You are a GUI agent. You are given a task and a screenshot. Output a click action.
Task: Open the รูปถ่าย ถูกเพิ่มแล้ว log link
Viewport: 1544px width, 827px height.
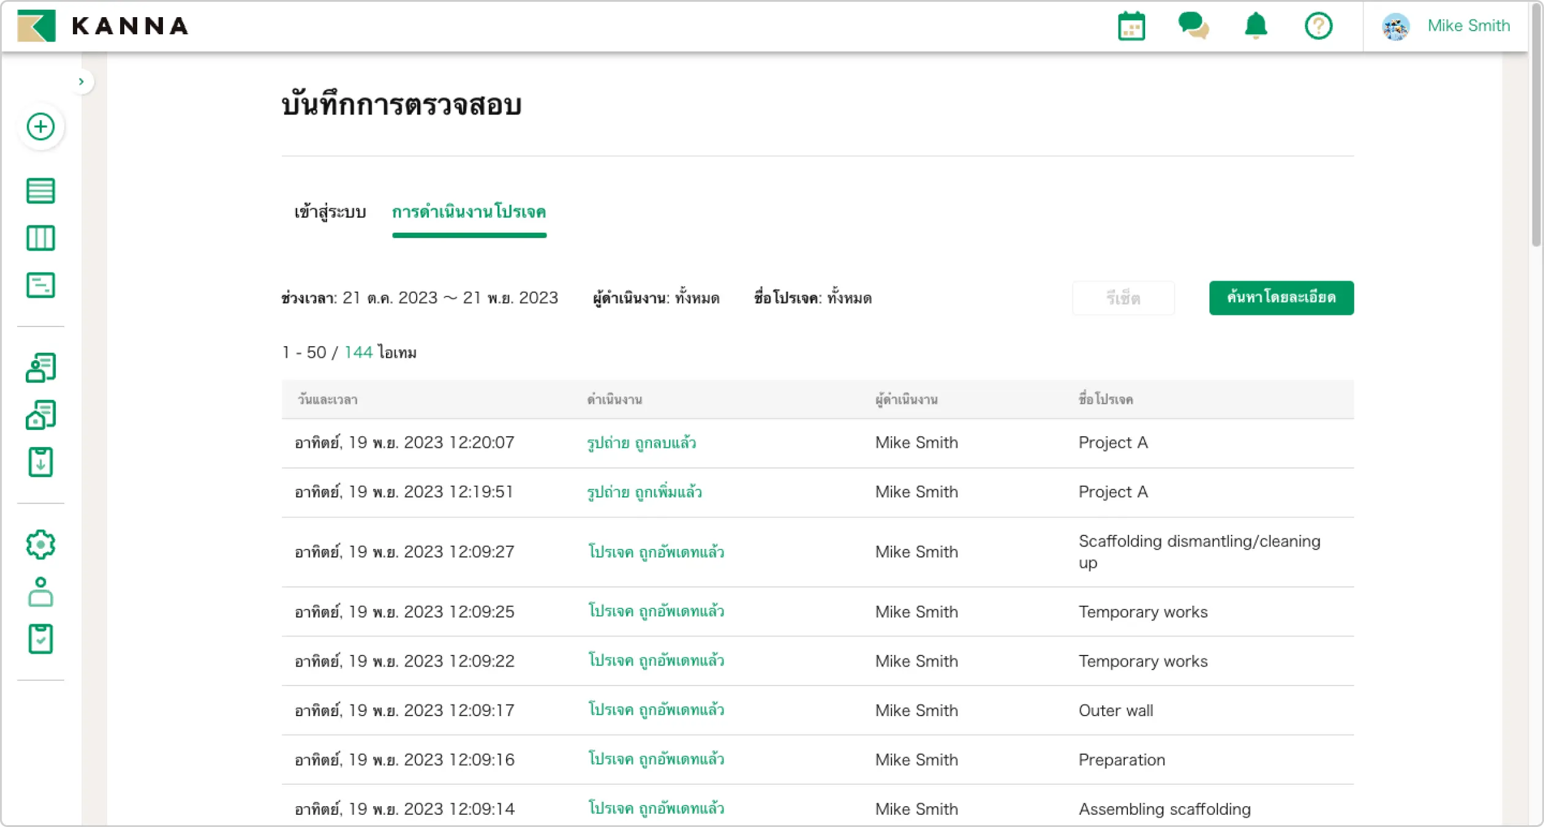point(644,492)
